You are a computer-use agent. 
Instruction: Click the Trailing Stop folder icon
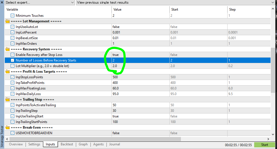(x=7, y=100)
